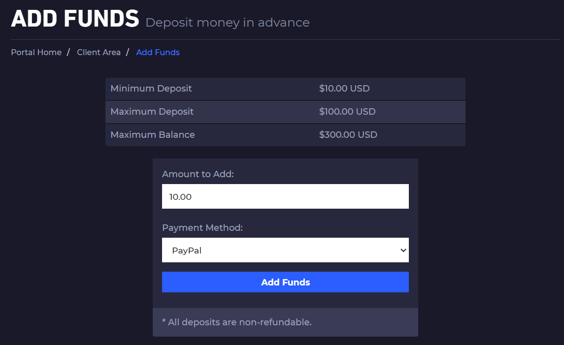Click the "Payment Method:" label

click(202, 228)
